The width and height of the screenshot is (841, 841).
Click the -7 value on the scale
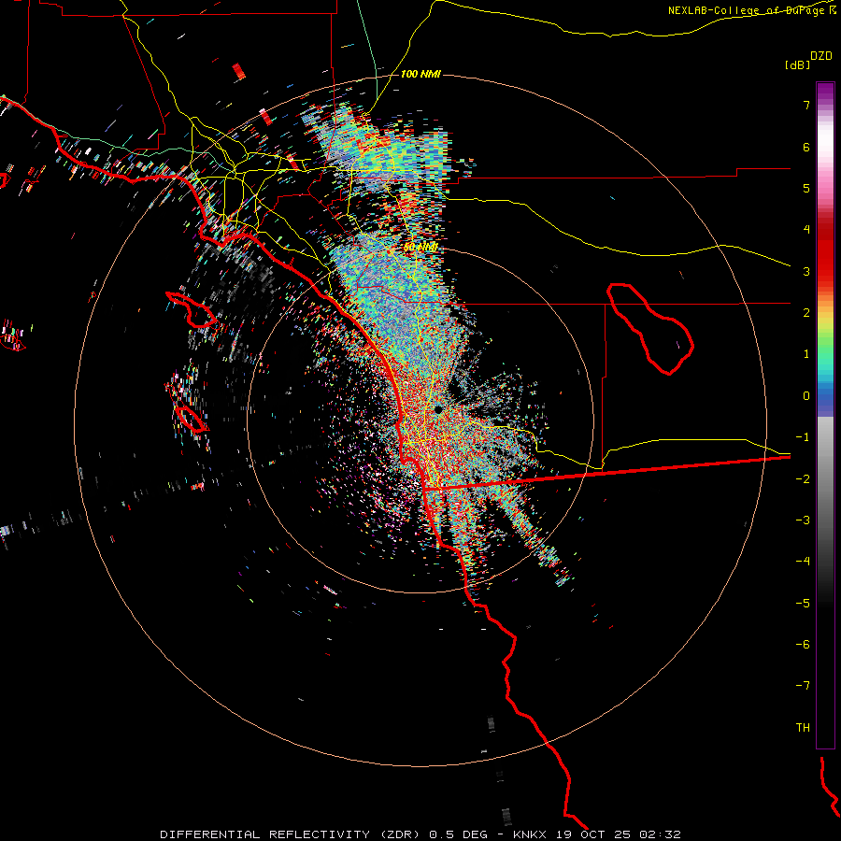(803, 686)
